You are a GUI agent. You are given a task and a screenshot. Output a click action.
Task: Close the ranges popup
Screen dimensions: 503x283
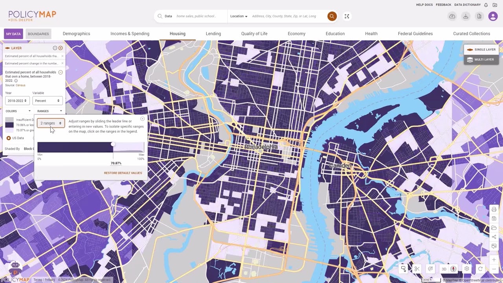click(x=143, y=118)
